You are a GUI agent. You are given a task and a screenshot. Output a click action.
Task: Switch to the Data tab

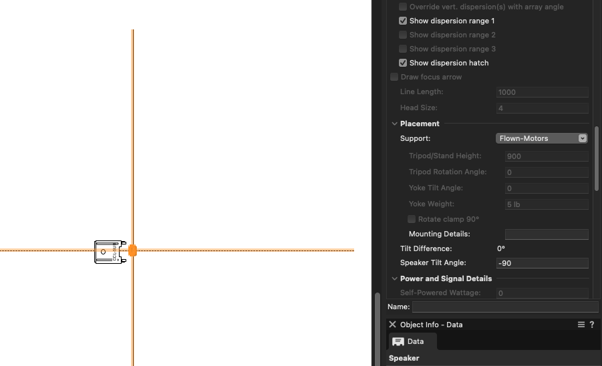413,341
